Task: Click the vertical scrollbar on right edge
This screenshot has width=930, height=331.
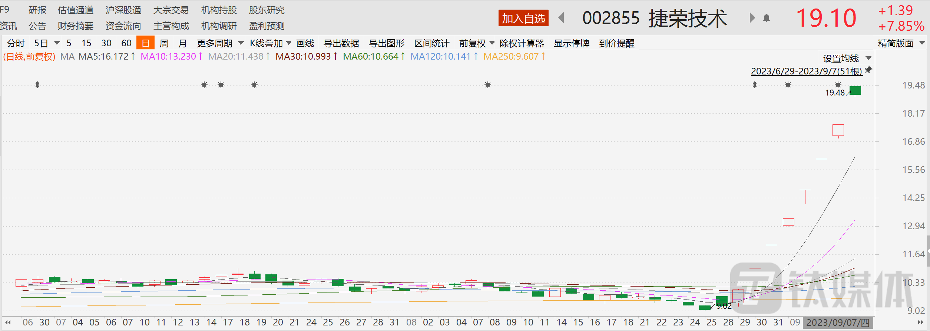Action: click(928, 251)
